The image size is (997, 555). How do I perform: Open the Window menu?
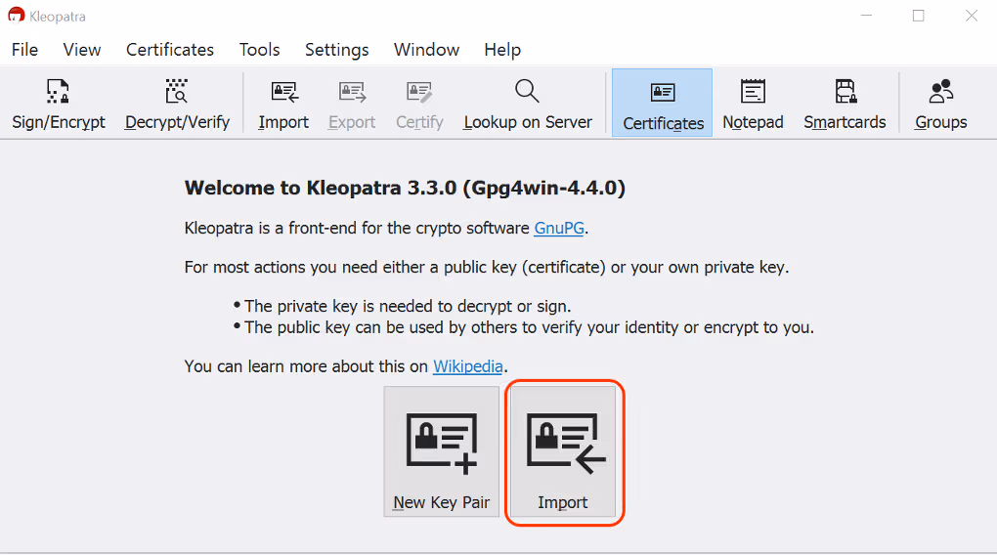point(426,50)
